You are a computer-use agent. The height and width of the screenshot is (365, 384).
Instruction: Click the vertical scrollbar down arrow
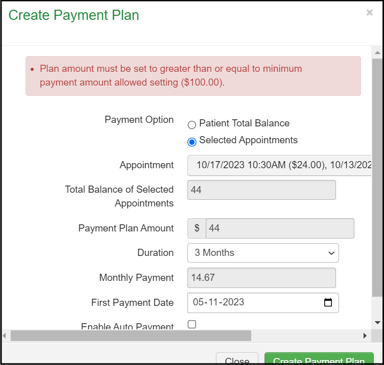[377, 323]
